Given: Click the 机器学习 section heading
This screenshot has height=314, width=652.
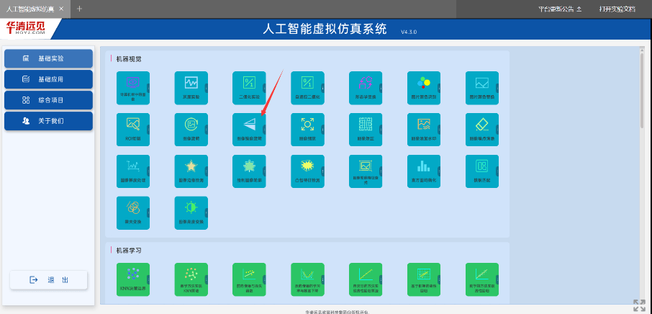Looking at the screenshot, I should [x=129, y=251].
